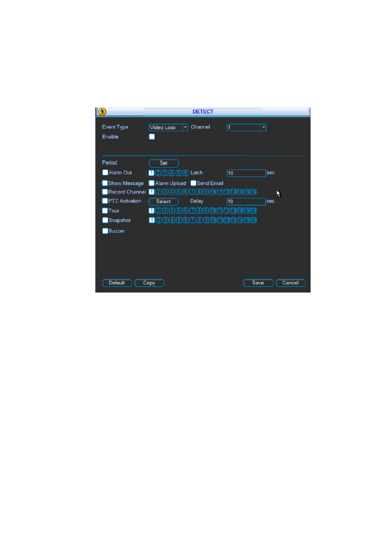Toggle Record Channel number 10
Viewport: 379px width, 536px height.
tap(213, 192)
